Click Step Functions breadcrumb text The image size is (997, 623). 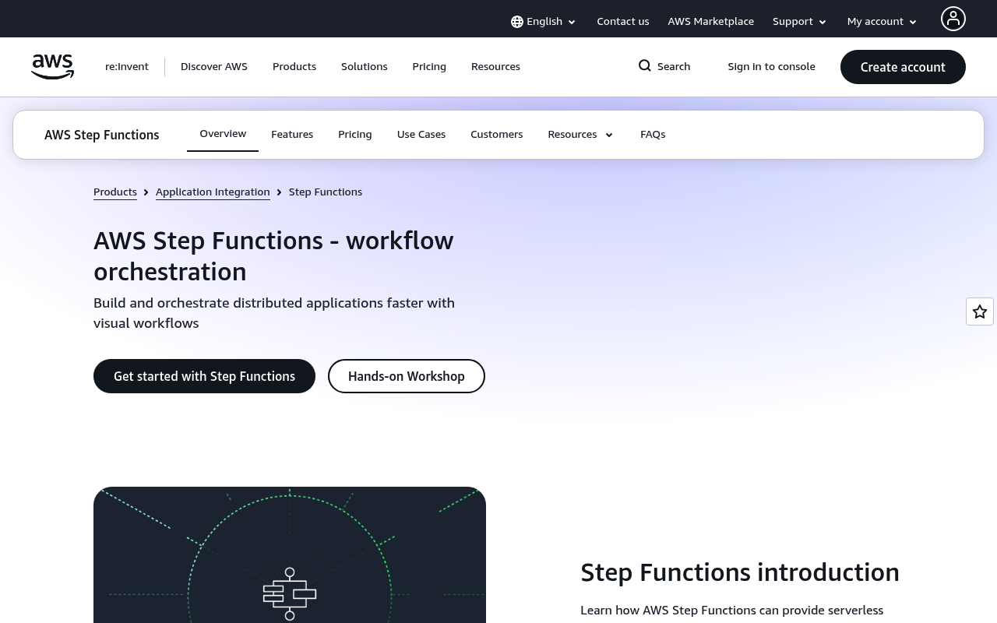(326, 192)
